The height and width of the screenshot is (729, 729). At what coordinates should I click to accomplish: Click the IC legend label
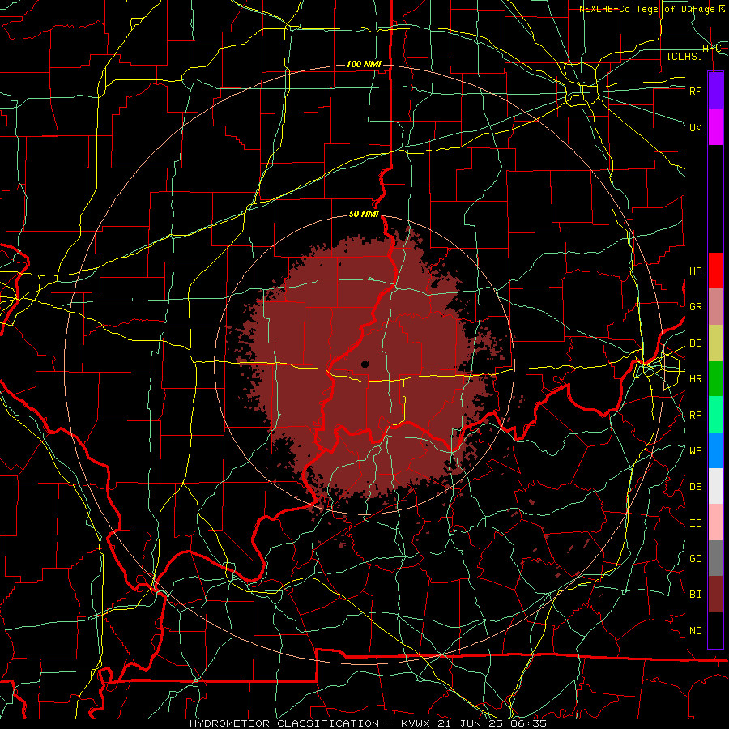coord(695,523)
